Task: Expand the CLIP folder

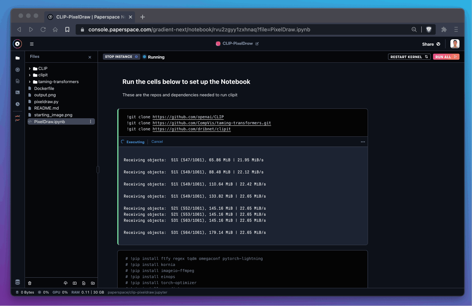Action: pyautogui.click(x=29, y=69)
